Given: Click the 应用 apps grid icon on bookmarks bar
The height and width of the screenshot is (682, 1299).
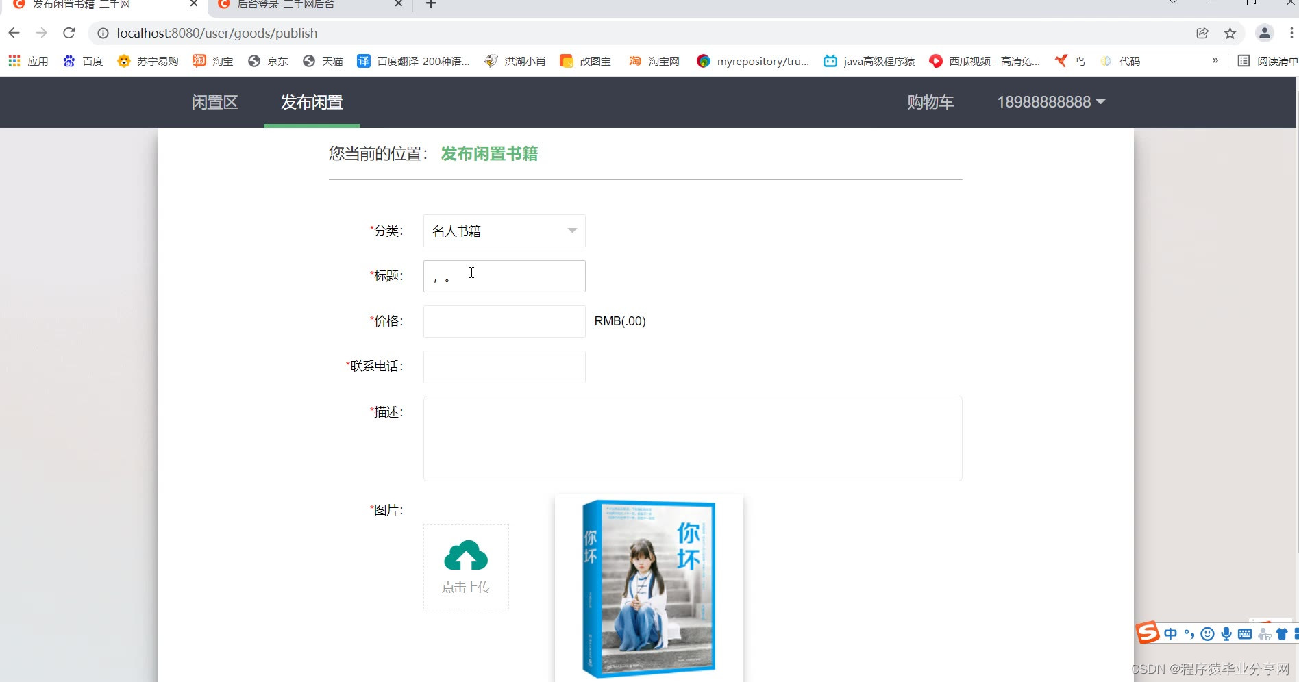Looking at the screenshot, I should (x=14, y=60).
